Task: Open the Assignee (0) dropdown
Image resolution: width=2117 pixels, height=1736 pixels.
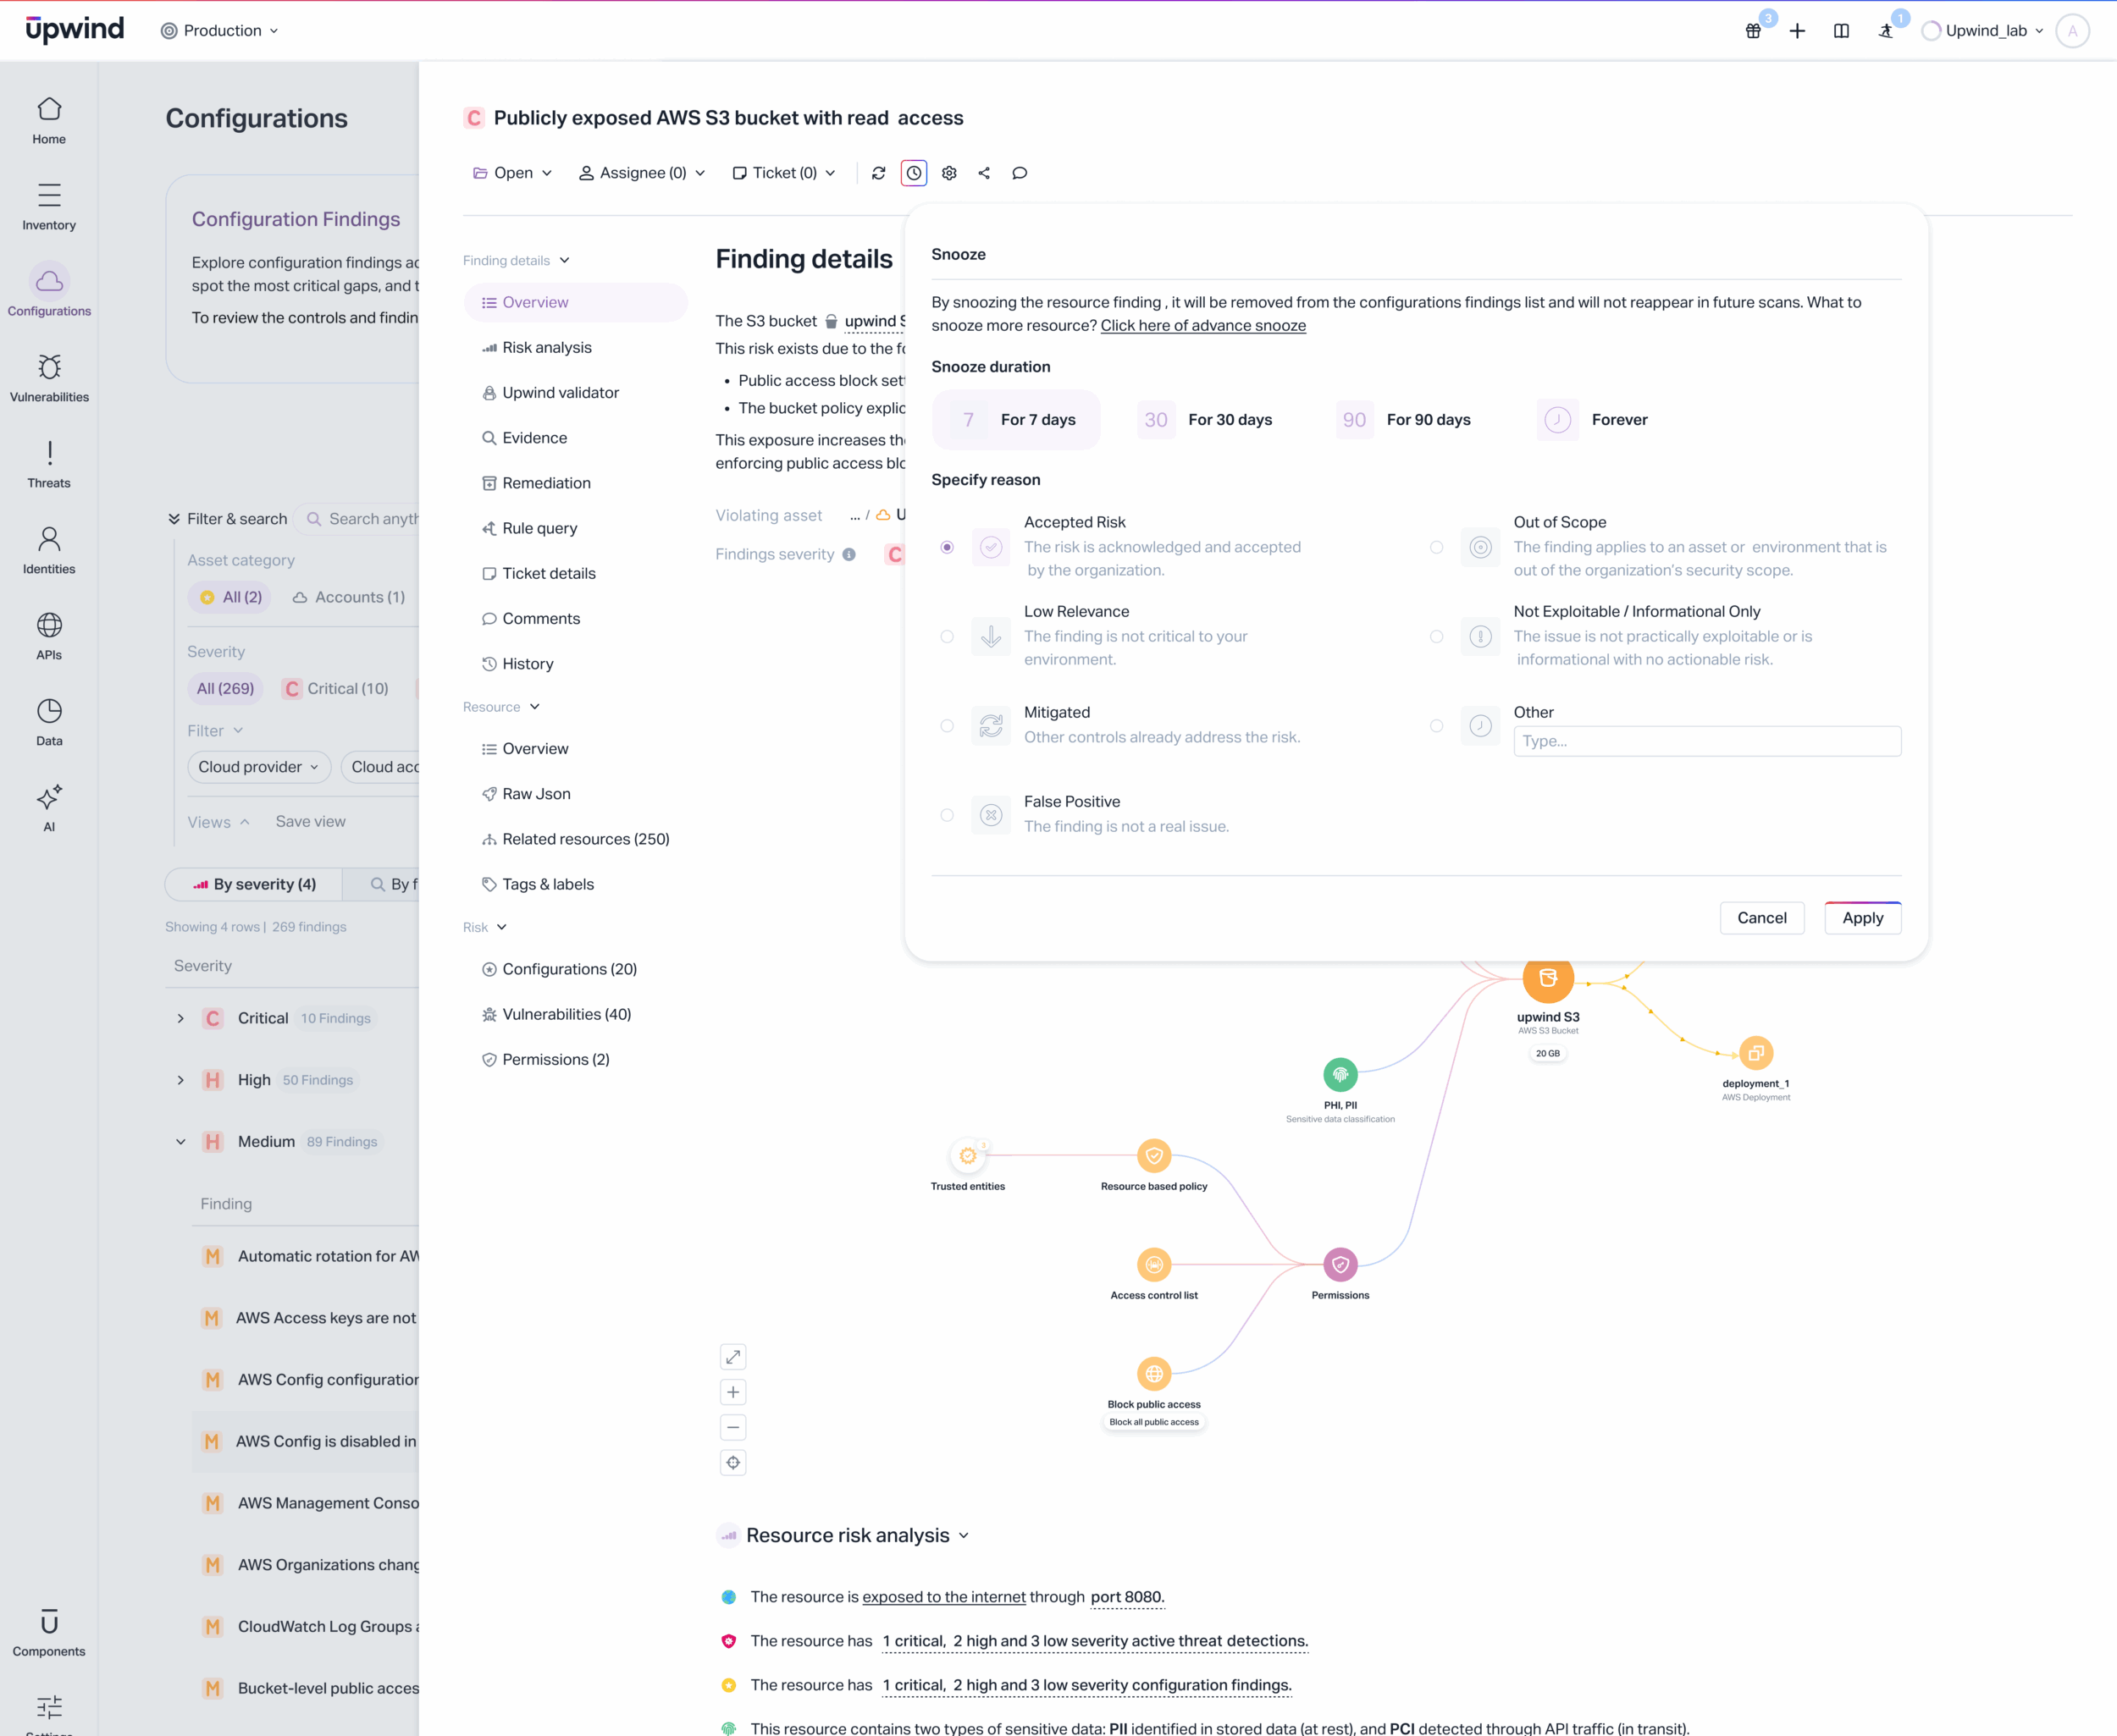Action: coord(641,173)
